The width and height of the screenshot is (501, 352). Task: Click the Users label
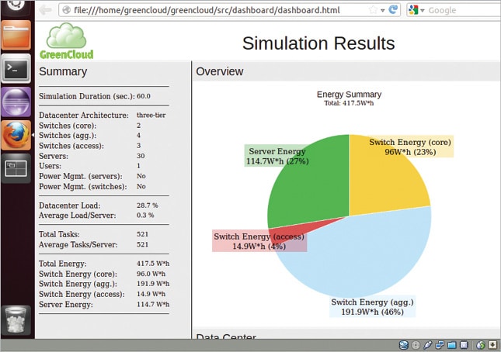pos(50,166)
